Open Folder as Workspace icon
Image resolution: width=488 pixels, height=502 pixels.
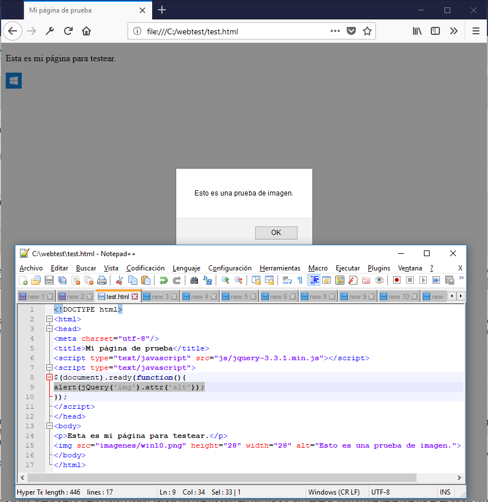[x=366, y=281]
